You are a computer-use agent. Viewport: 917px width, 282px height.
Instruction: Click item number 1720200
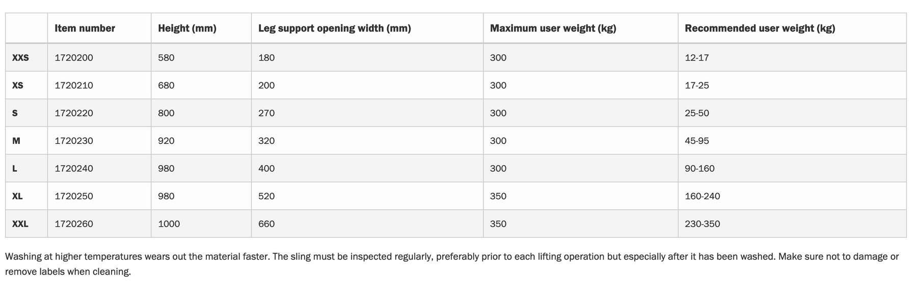(x=74, y=58)
